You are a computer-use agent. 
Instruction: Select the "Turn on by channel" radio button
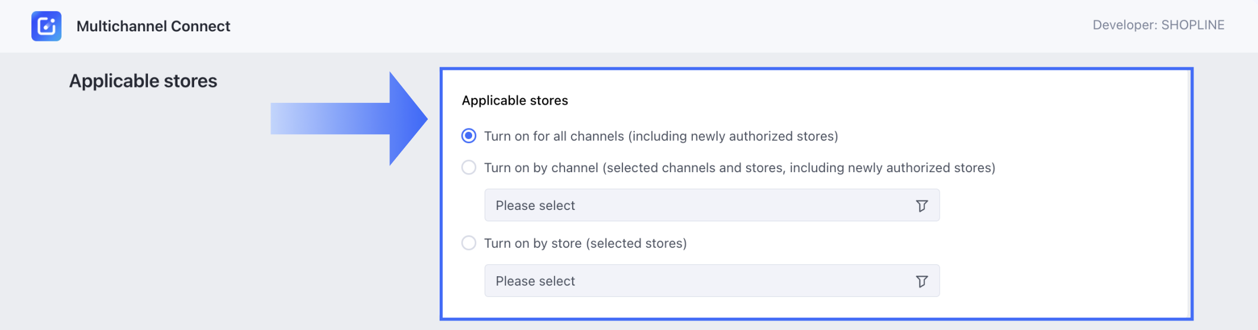[x=469, y=168]
